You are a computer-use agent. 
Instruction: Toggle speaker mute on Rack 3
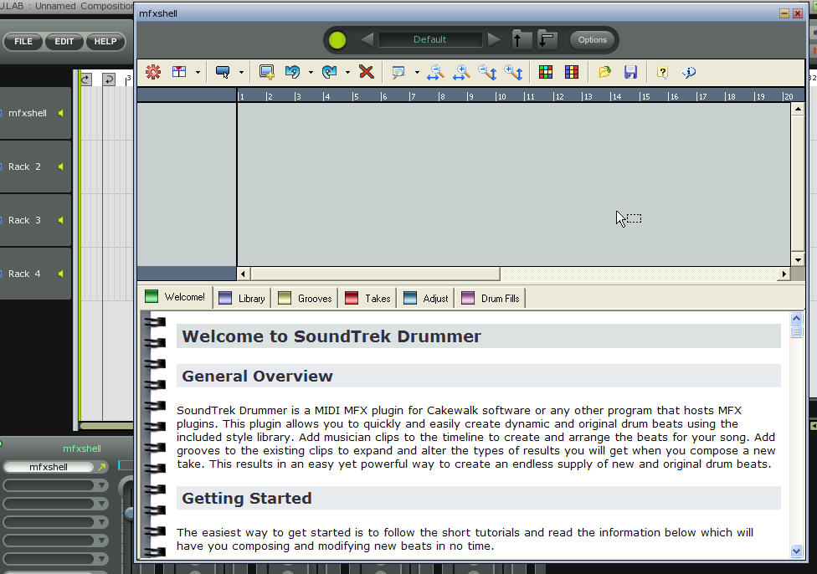pos(61,220)
